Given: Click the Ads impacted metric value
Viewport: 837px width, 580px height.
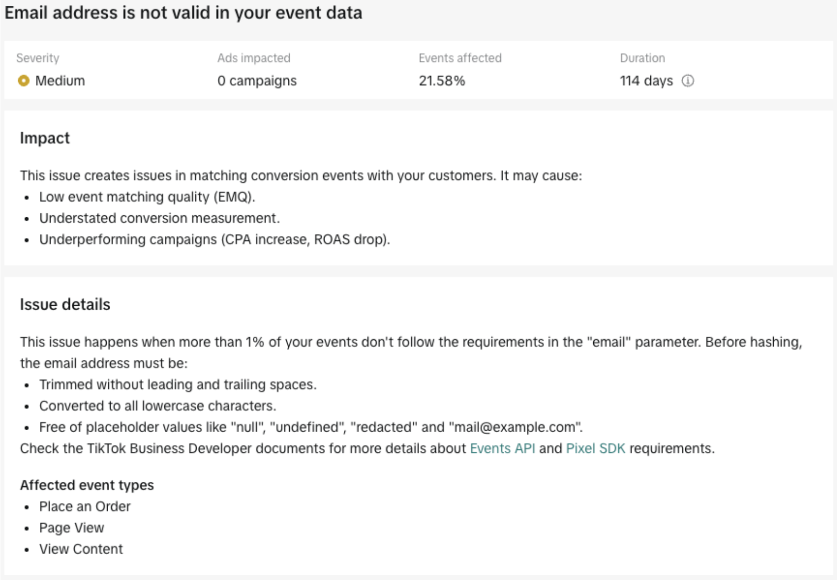Looking at the screenshot, I should pos(257,80).
